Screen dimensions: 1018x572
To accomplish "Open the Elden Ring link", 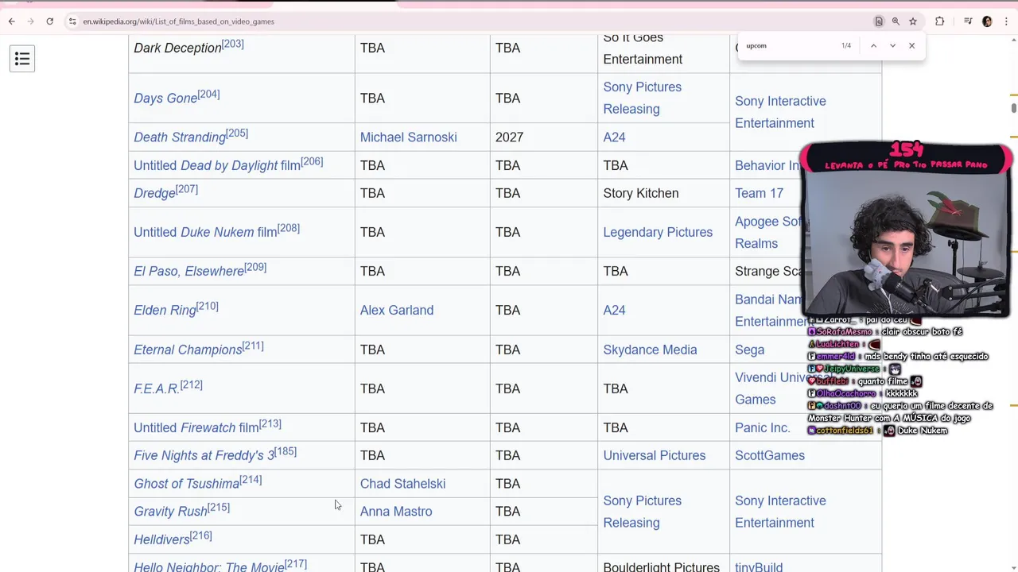I will click(165, 311).
